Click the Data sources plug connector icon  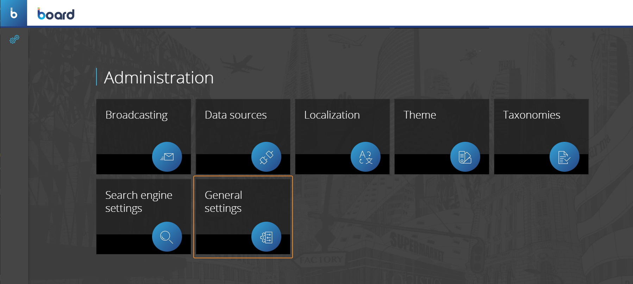click(266, 157)
